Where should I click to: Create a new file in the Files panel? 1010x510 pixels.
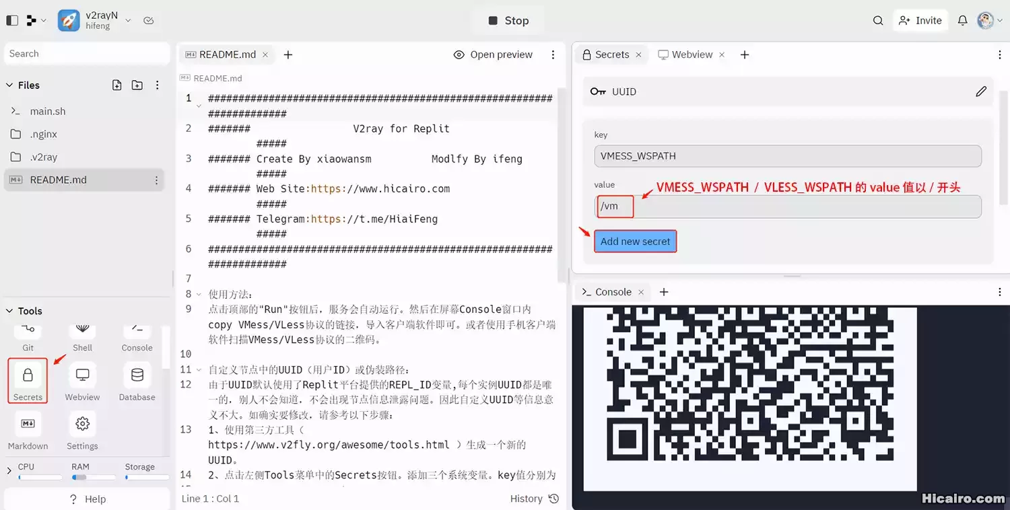click(x=116, y=85)
